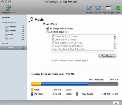Image resolution: width=122 pixels, height=105 pixels.
Task: Select All songs and playlists option
Action: pyautogui.click(x=48, y=28)
